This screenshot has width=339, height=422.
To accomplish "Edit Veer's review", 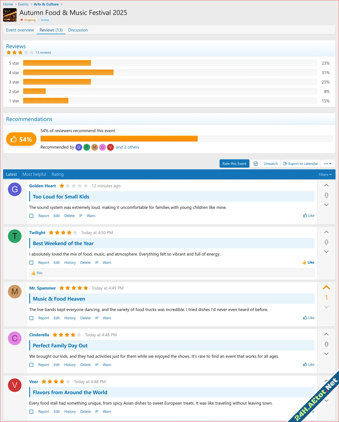I will click(57, 412).
